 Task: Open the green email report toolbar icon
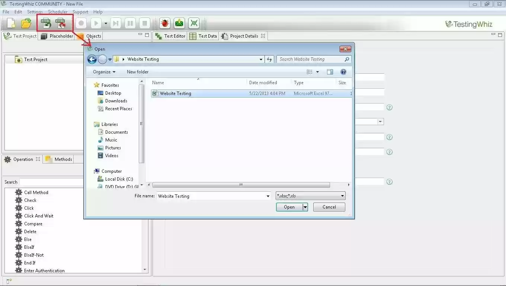pyautogui.click(x=179, y=23)
